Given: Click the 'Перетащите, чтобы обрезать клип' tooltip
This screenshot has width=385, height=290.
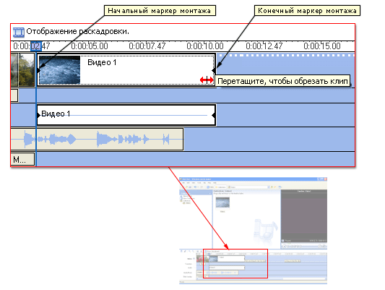Looking at the screenshot, I should pos(282,81).
